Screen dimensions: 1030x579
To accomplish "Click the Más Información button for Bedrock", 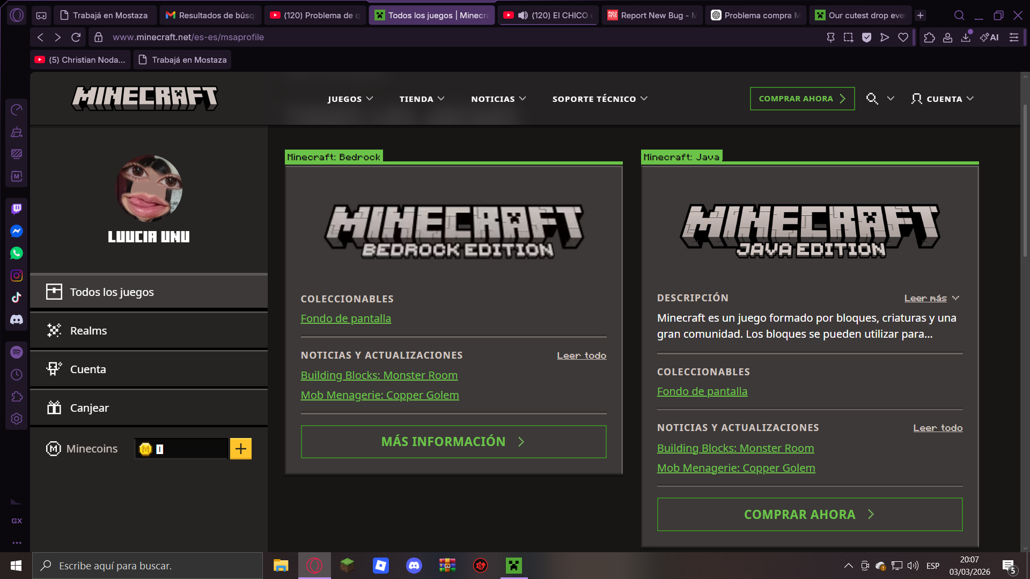I will click(453, 442).
